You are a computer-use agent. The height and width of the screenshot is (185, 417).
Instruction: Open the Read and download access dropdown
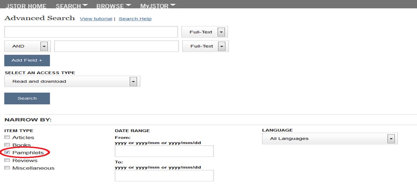click(x=72, y=81)
